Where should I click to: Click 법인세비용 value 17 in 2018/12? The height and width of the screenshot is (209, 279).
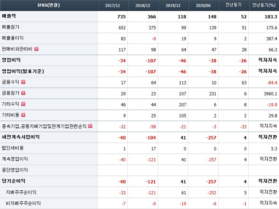[153, 149]
